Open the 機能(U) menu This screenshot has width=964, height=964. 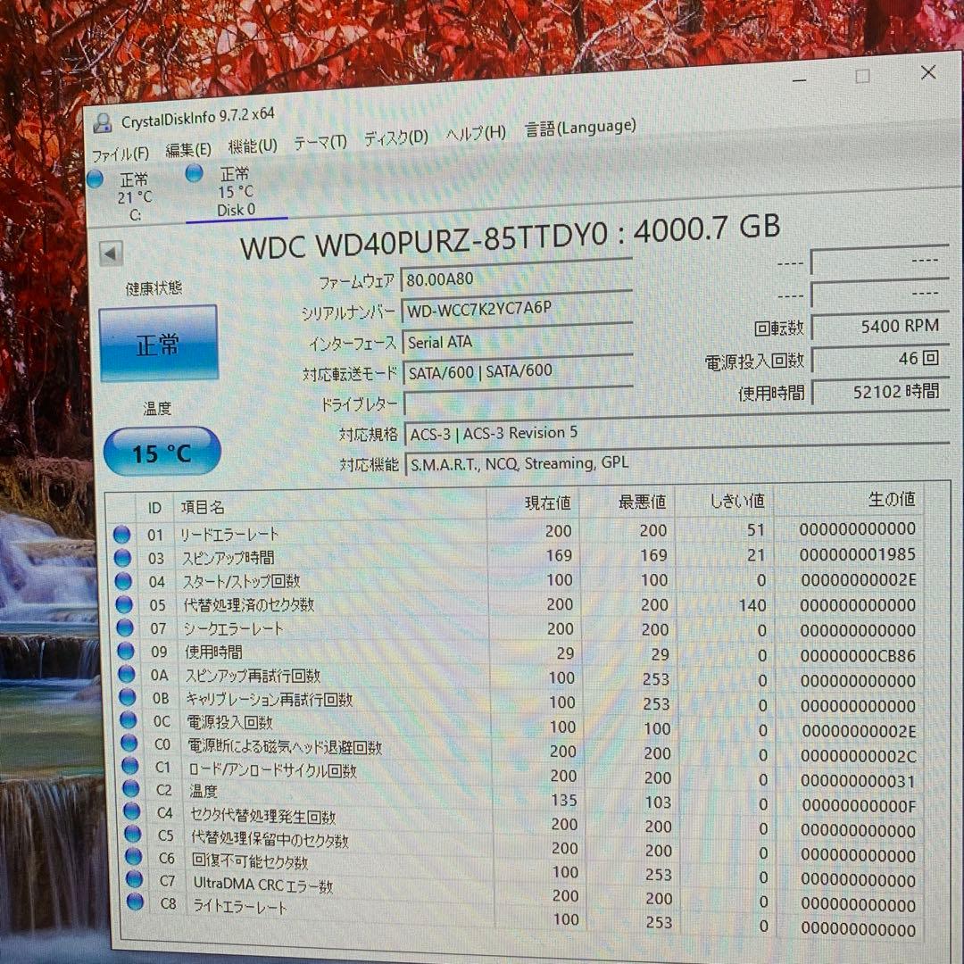[253, 146]
